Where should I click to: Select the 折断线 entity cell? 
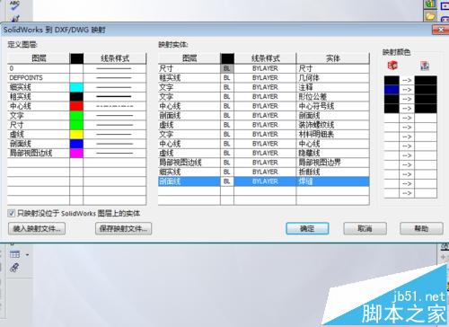pos(333,172)
